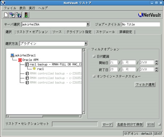Select the aokirhel5rac1 computer icon

[12, 56]
